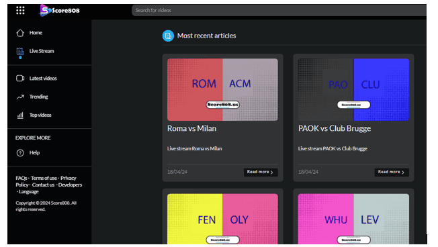
Task: Open the apps grid menu icon
Action: tap(20, 11)
